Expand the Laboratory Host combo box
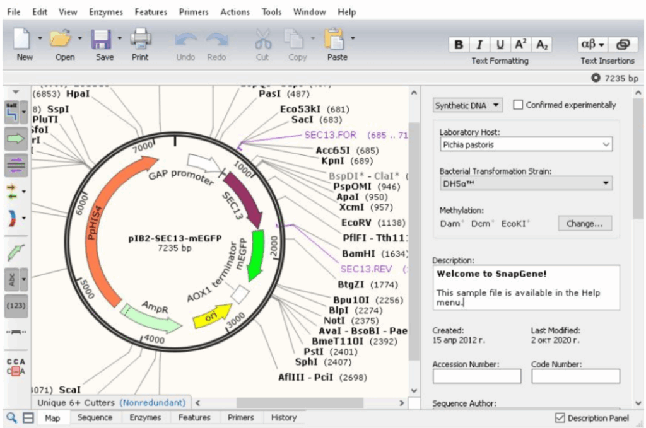 (x=606, y=145)
